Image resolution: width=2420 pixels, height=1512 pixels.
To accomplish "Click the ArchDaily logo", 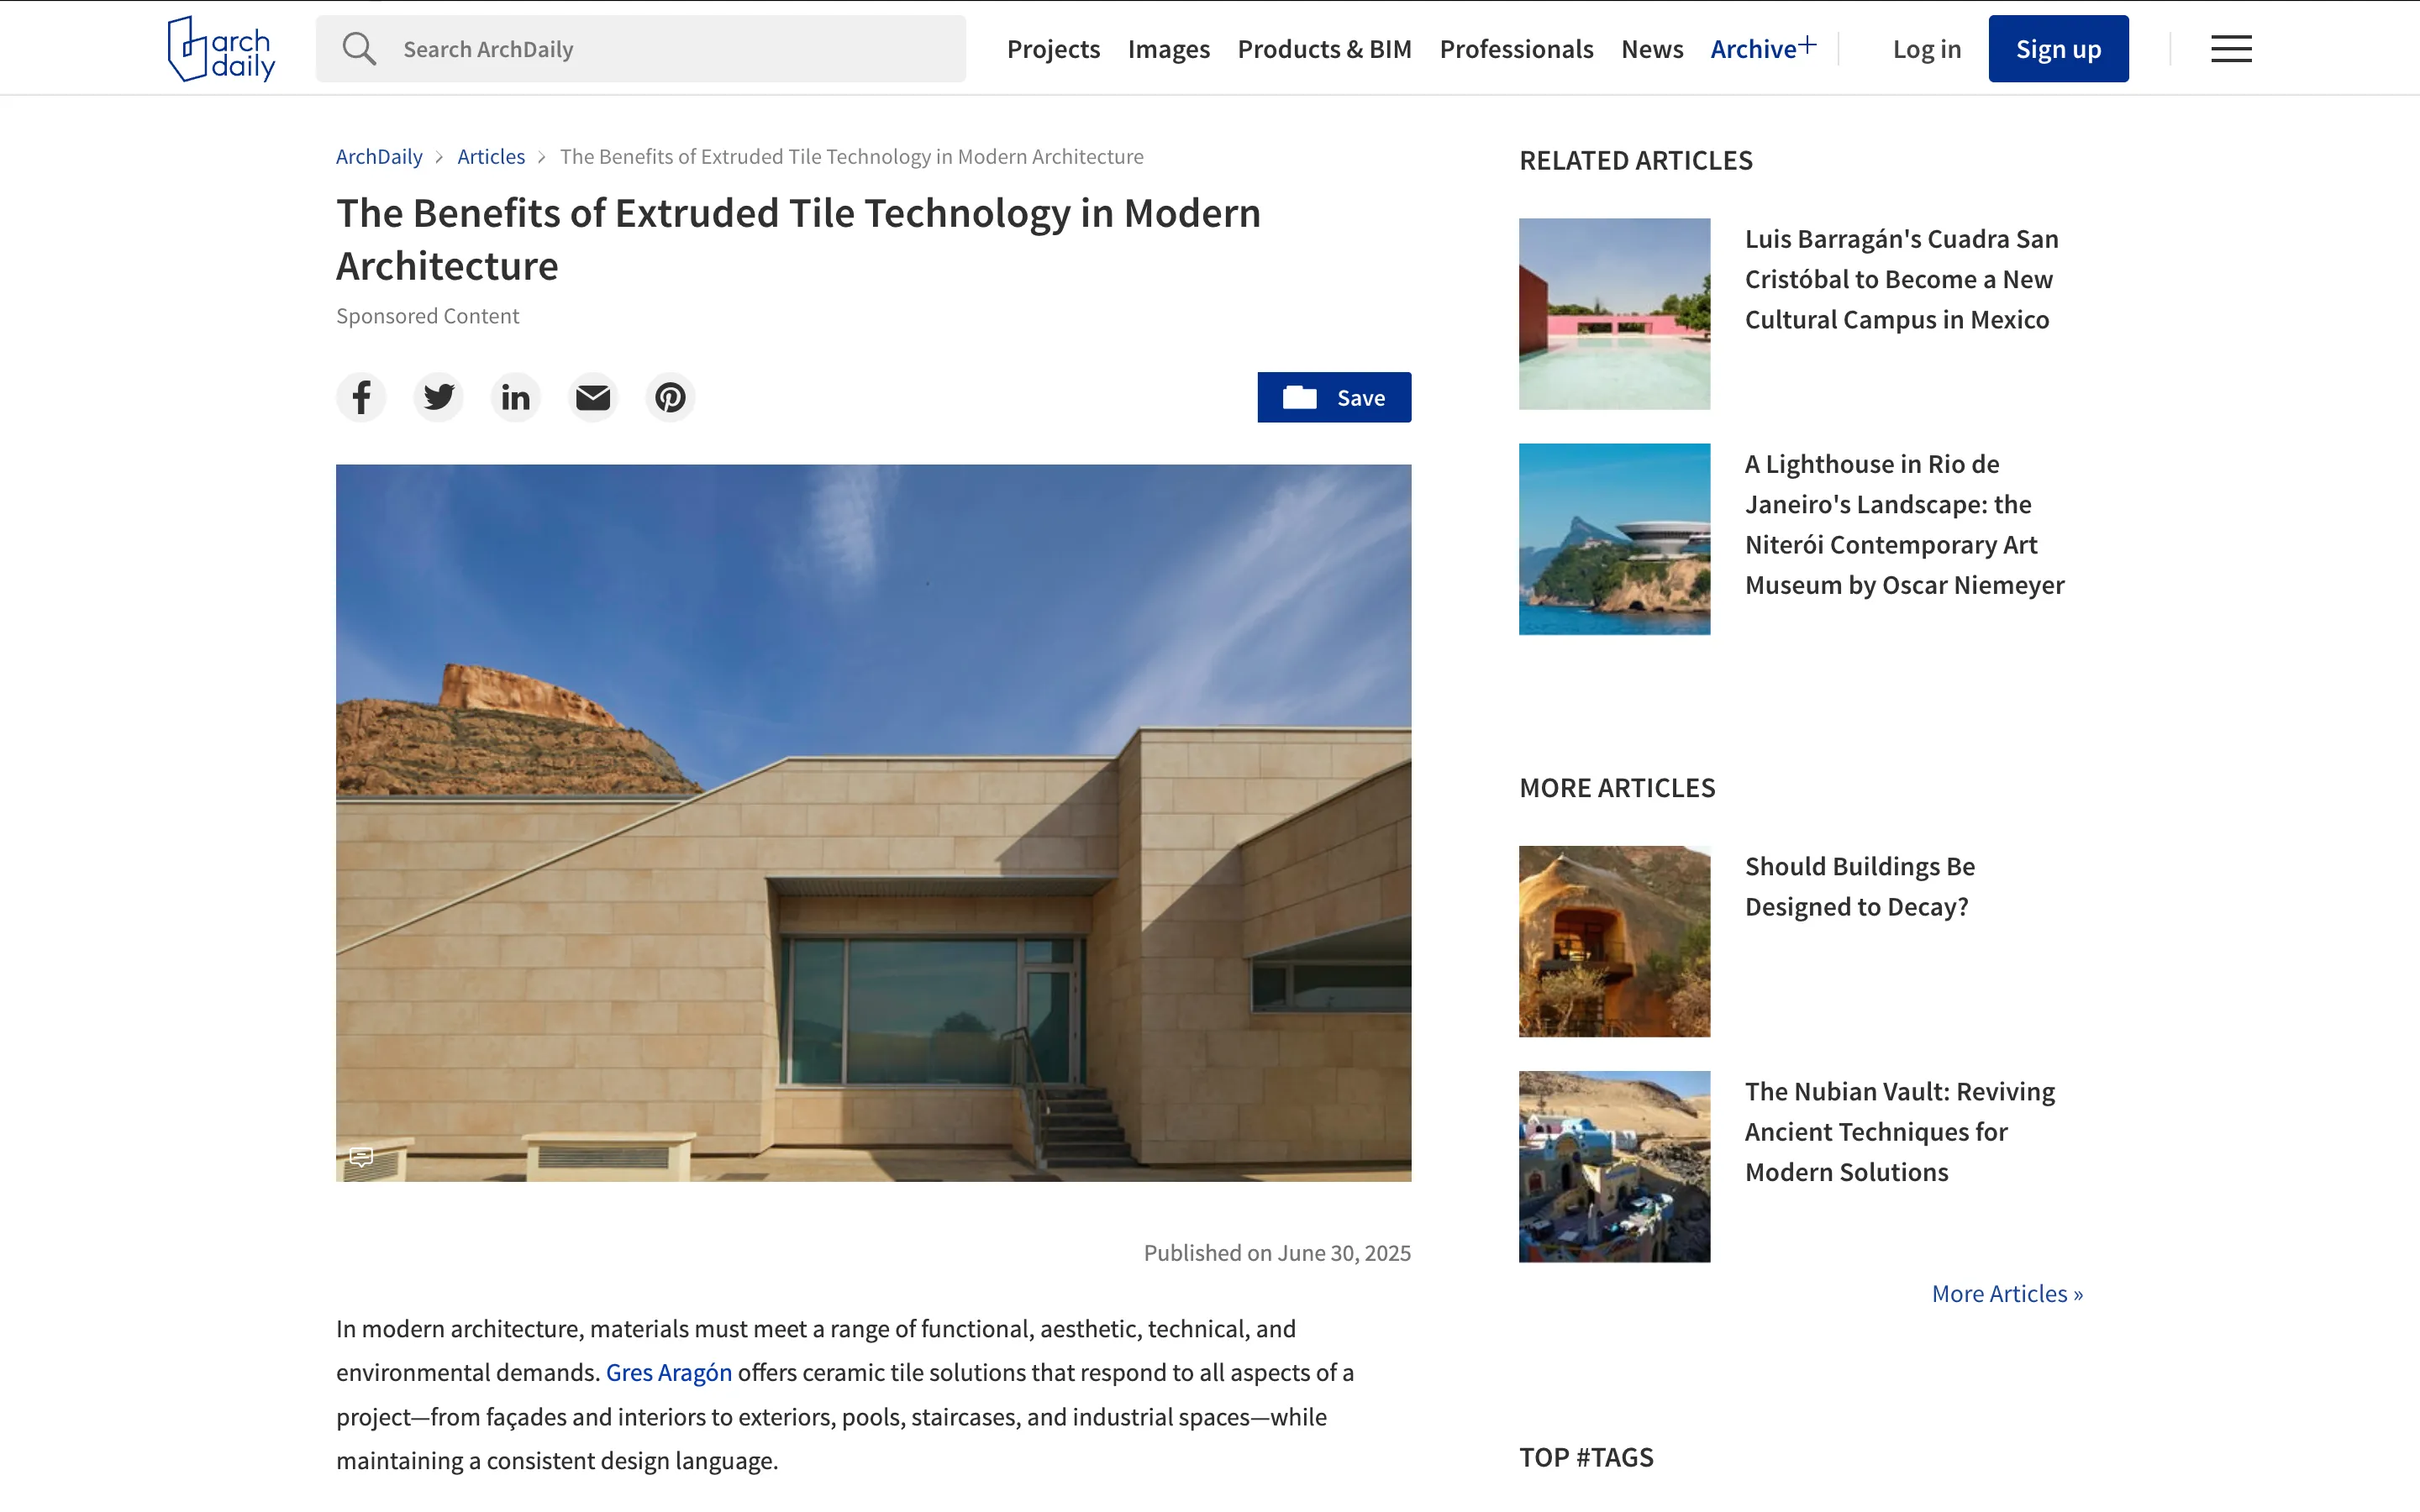I will click(x=221, y=49).
